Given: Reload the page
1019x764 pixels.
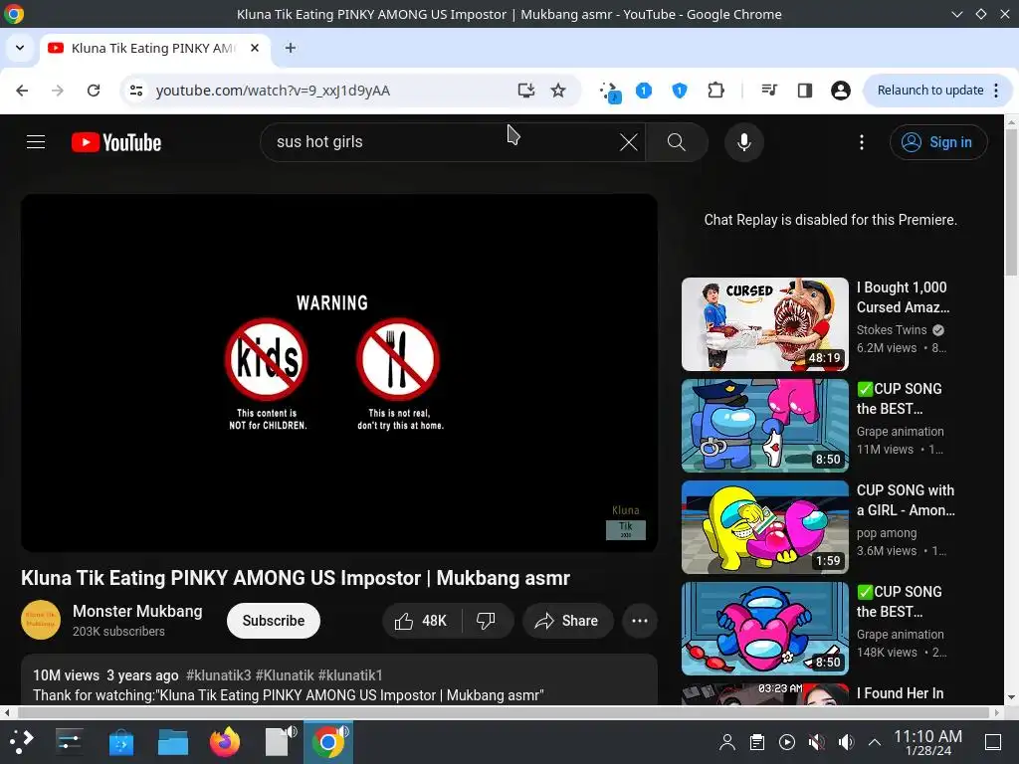Looking at the screenshot, I should tap(94, 91).
